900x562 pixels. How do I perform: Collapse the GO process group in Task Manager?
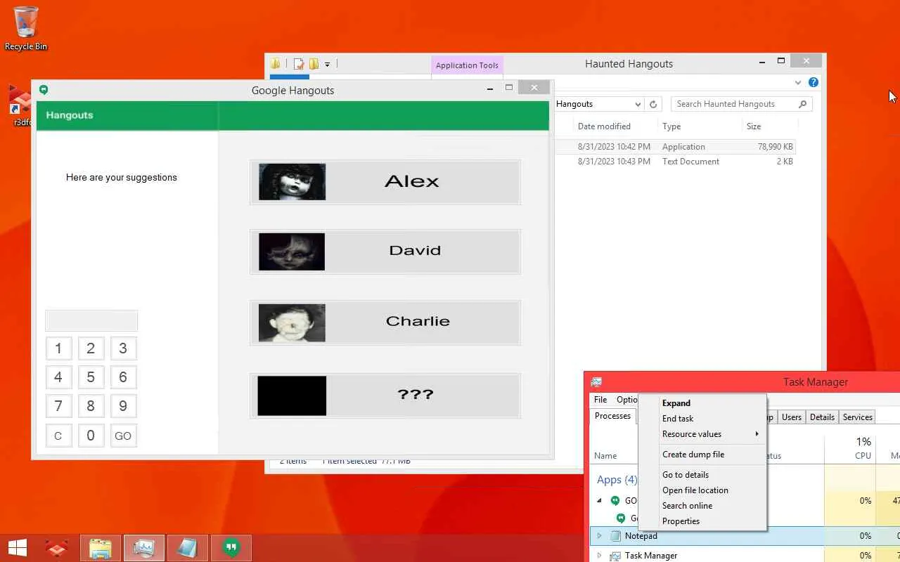[600, 501]
